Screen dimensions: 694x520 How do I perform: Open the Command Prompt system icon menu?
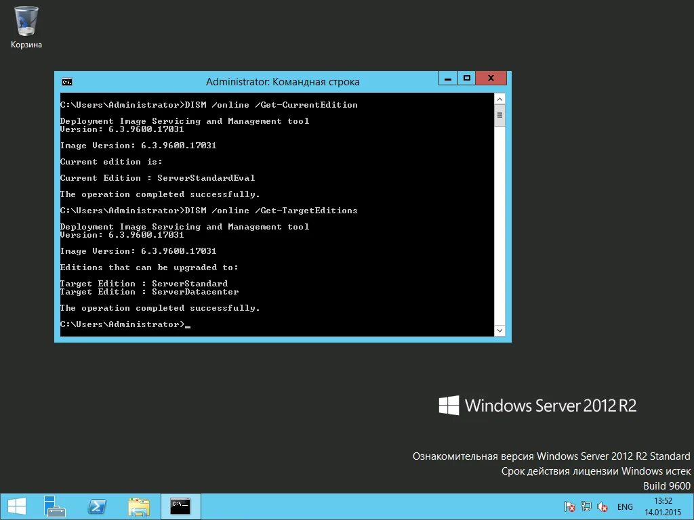click(66, 81)
